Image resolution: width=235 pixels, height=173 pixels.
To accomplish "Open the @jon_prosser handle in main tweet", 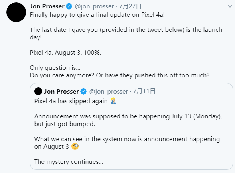I will coord(94,6).
